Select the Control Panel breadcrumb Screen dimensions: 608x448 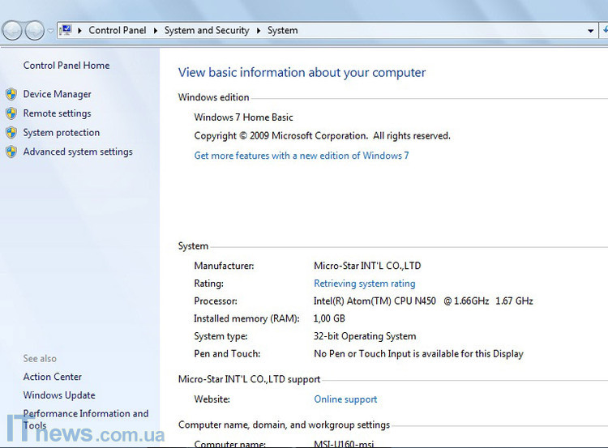pyautogui.click(x=117, y=31)
